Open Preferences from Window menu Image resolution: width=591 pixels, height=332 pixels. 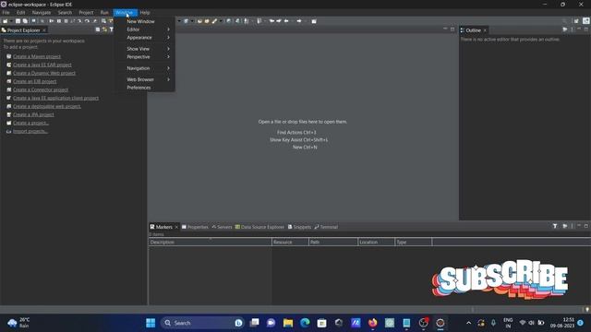pos(139,88)
